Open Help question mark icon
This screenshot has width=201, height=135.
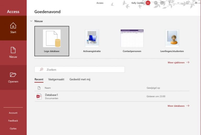coord(169,3)
